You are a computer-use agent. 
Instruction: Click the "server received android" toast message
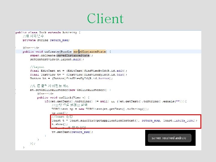tap(169, 138)
